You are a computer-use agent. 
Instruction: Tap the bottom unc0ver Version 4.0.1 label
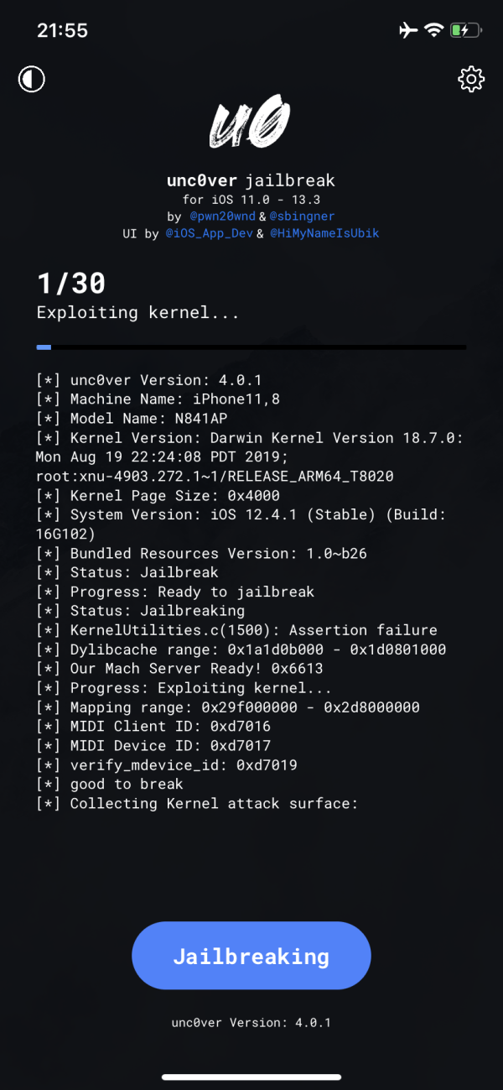tap(251, 1023)
